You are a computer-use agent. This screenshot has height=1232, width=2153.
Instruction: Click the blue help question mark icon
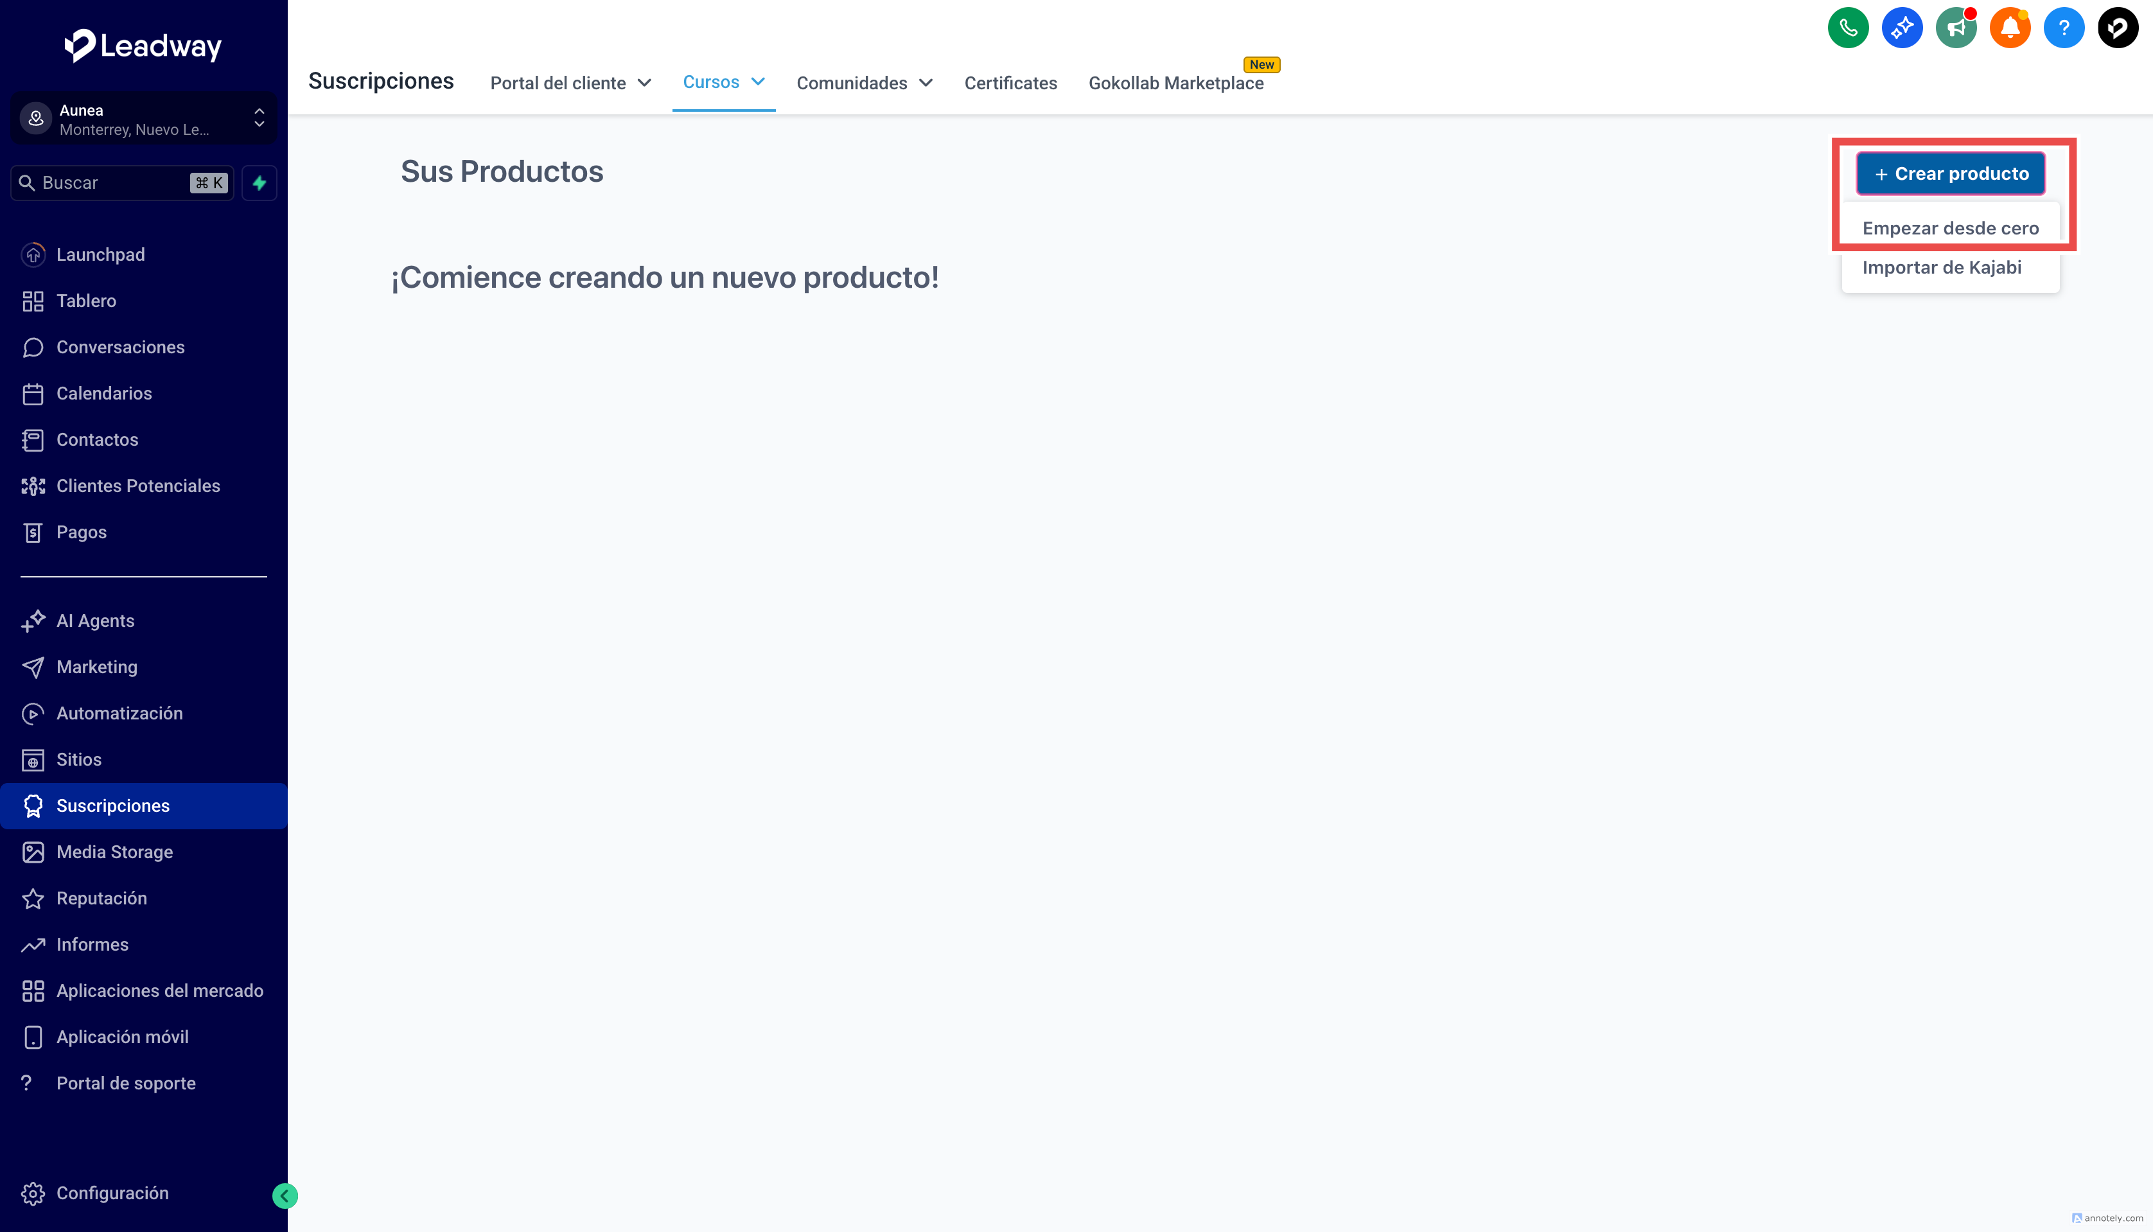click(2064, 29)
